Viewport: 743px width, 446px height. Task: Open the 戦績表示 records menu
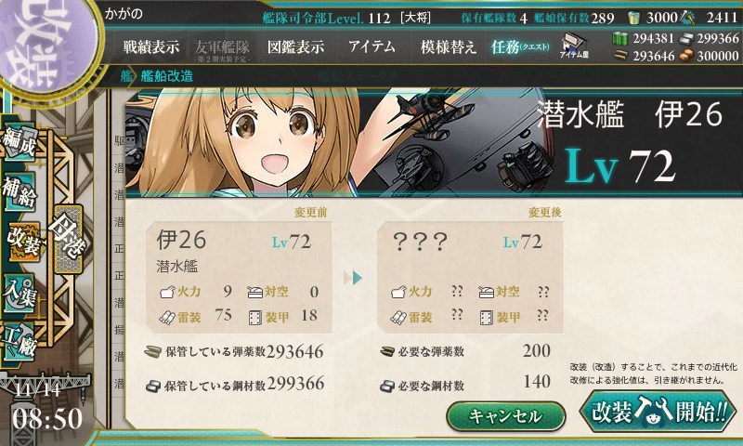point(151,46)
